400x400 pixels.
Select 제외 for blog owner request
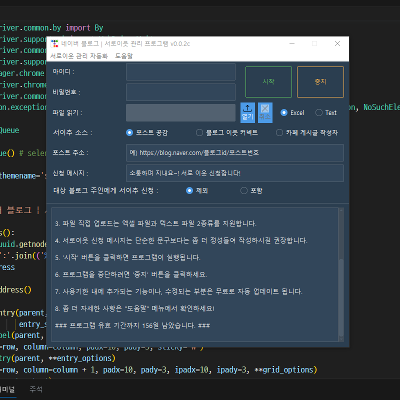(189, 190)
